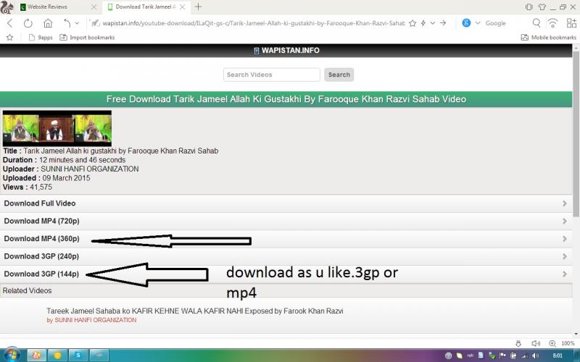Click the action center flag tray icon
The image size is (580, 362).
pyautogui.click(x=502, y=355)
